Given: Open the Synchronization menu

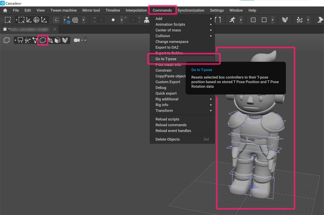Looking at the screenshot, I should (x=191, y=10).
